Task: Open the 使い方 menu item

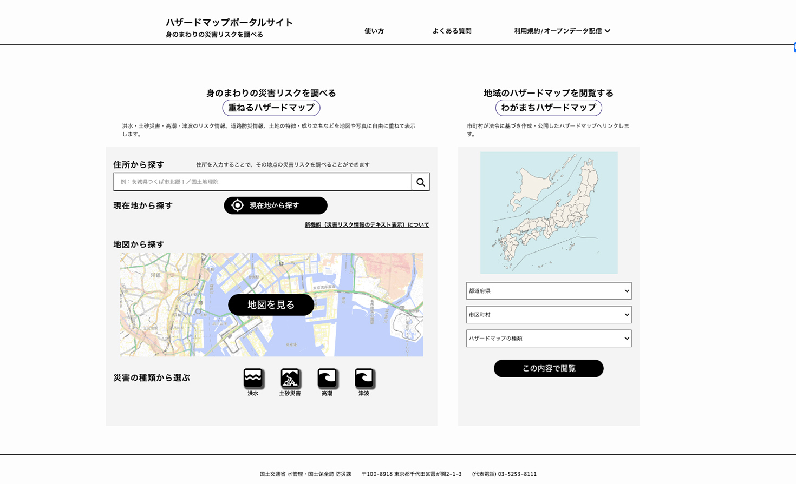Action: pos(374,31)
